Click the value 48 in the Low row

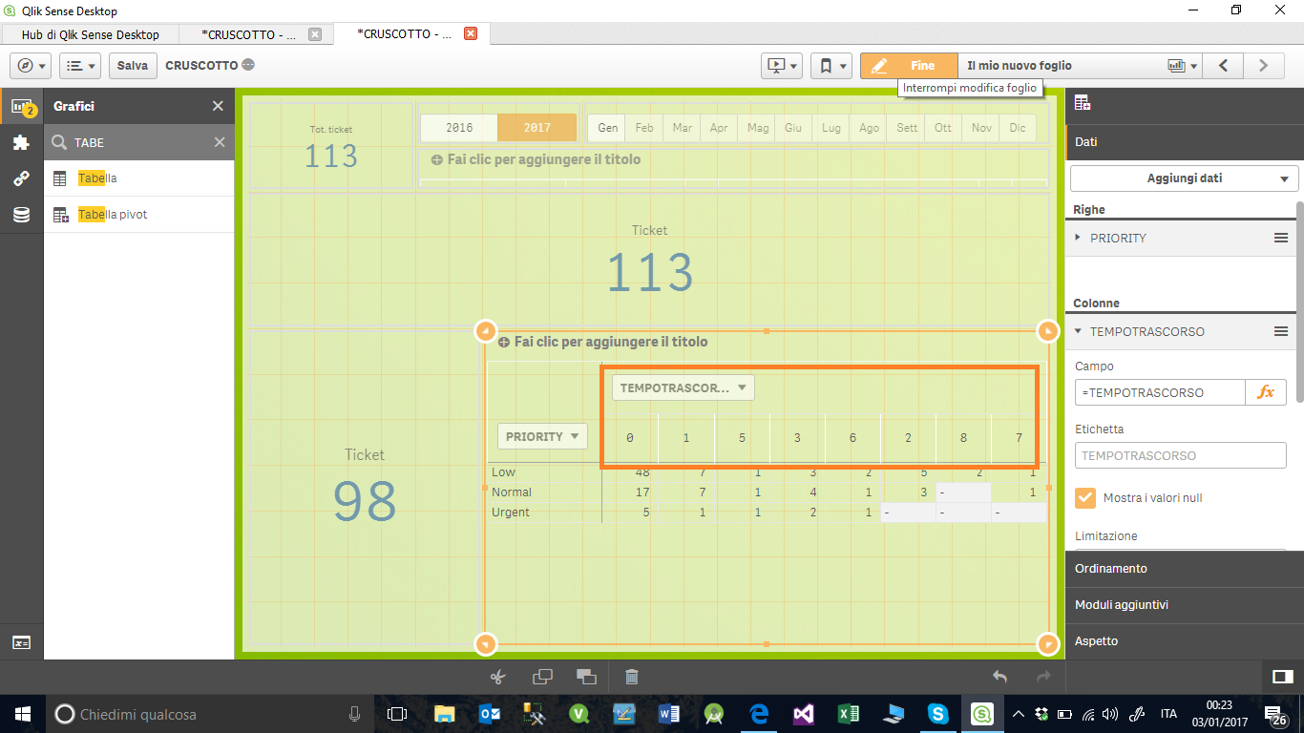coord(642,472)
